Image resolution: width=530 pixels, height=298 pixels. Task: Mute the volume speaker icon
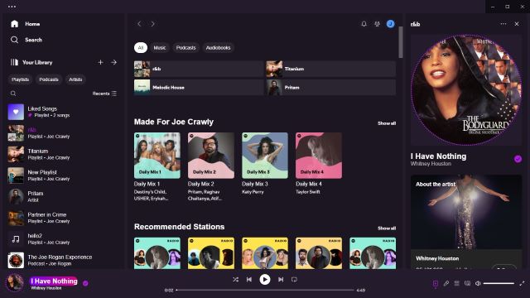point(478,283)
